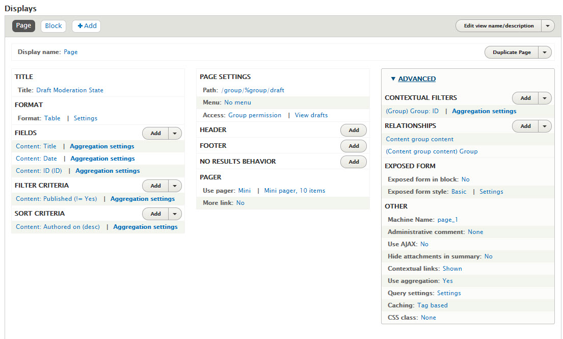563x339 pixels.
Task: Open Filter Criteria Add dropdown arrow
Action: tap(175, 186)
